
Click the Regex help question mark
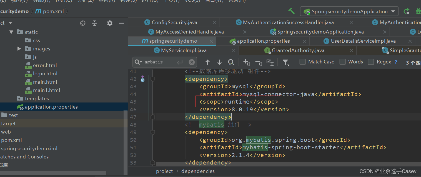pos(396,62)
